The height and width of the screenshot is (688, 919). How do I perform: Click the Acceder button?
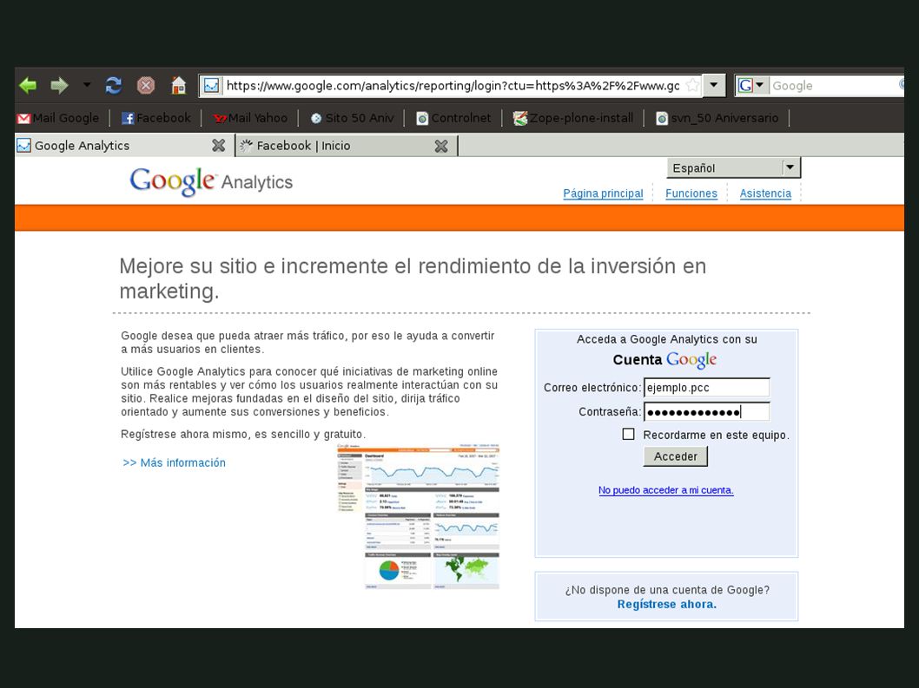[675, 456]
